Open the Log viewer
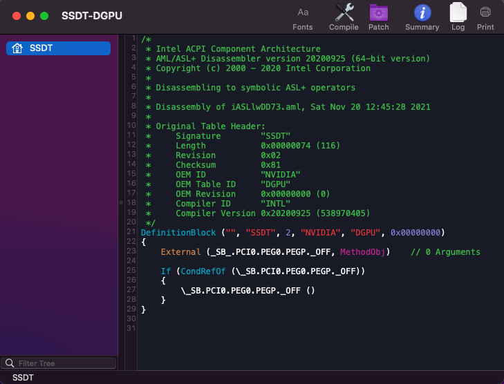This screenshot has height=384, width=504. click(x=458, y=17)
